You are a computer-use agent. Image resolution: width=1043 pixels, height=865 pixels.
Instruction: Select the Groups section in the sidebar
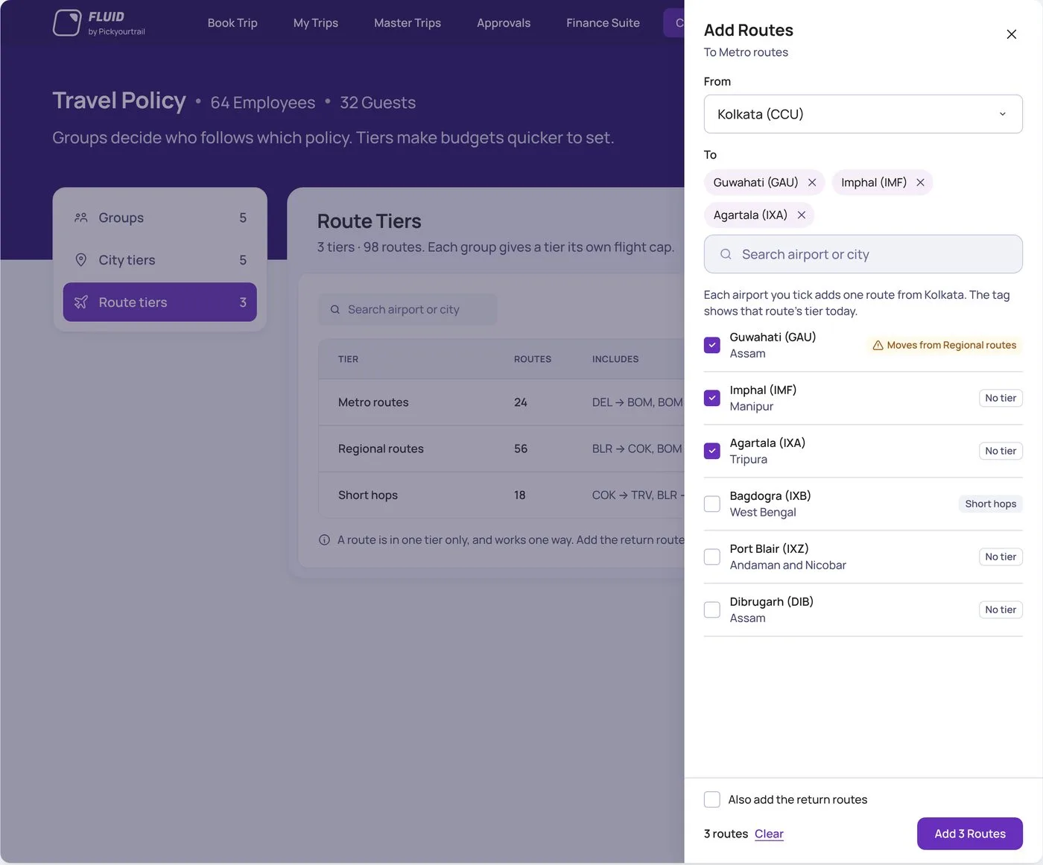coord(159,218)
